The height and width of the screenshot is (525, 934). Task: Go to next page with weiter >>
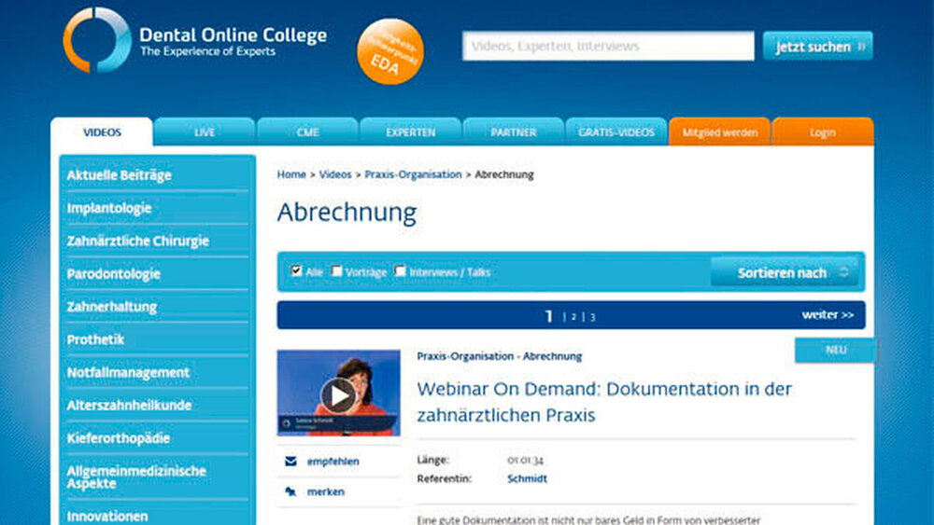pos(827,315)
